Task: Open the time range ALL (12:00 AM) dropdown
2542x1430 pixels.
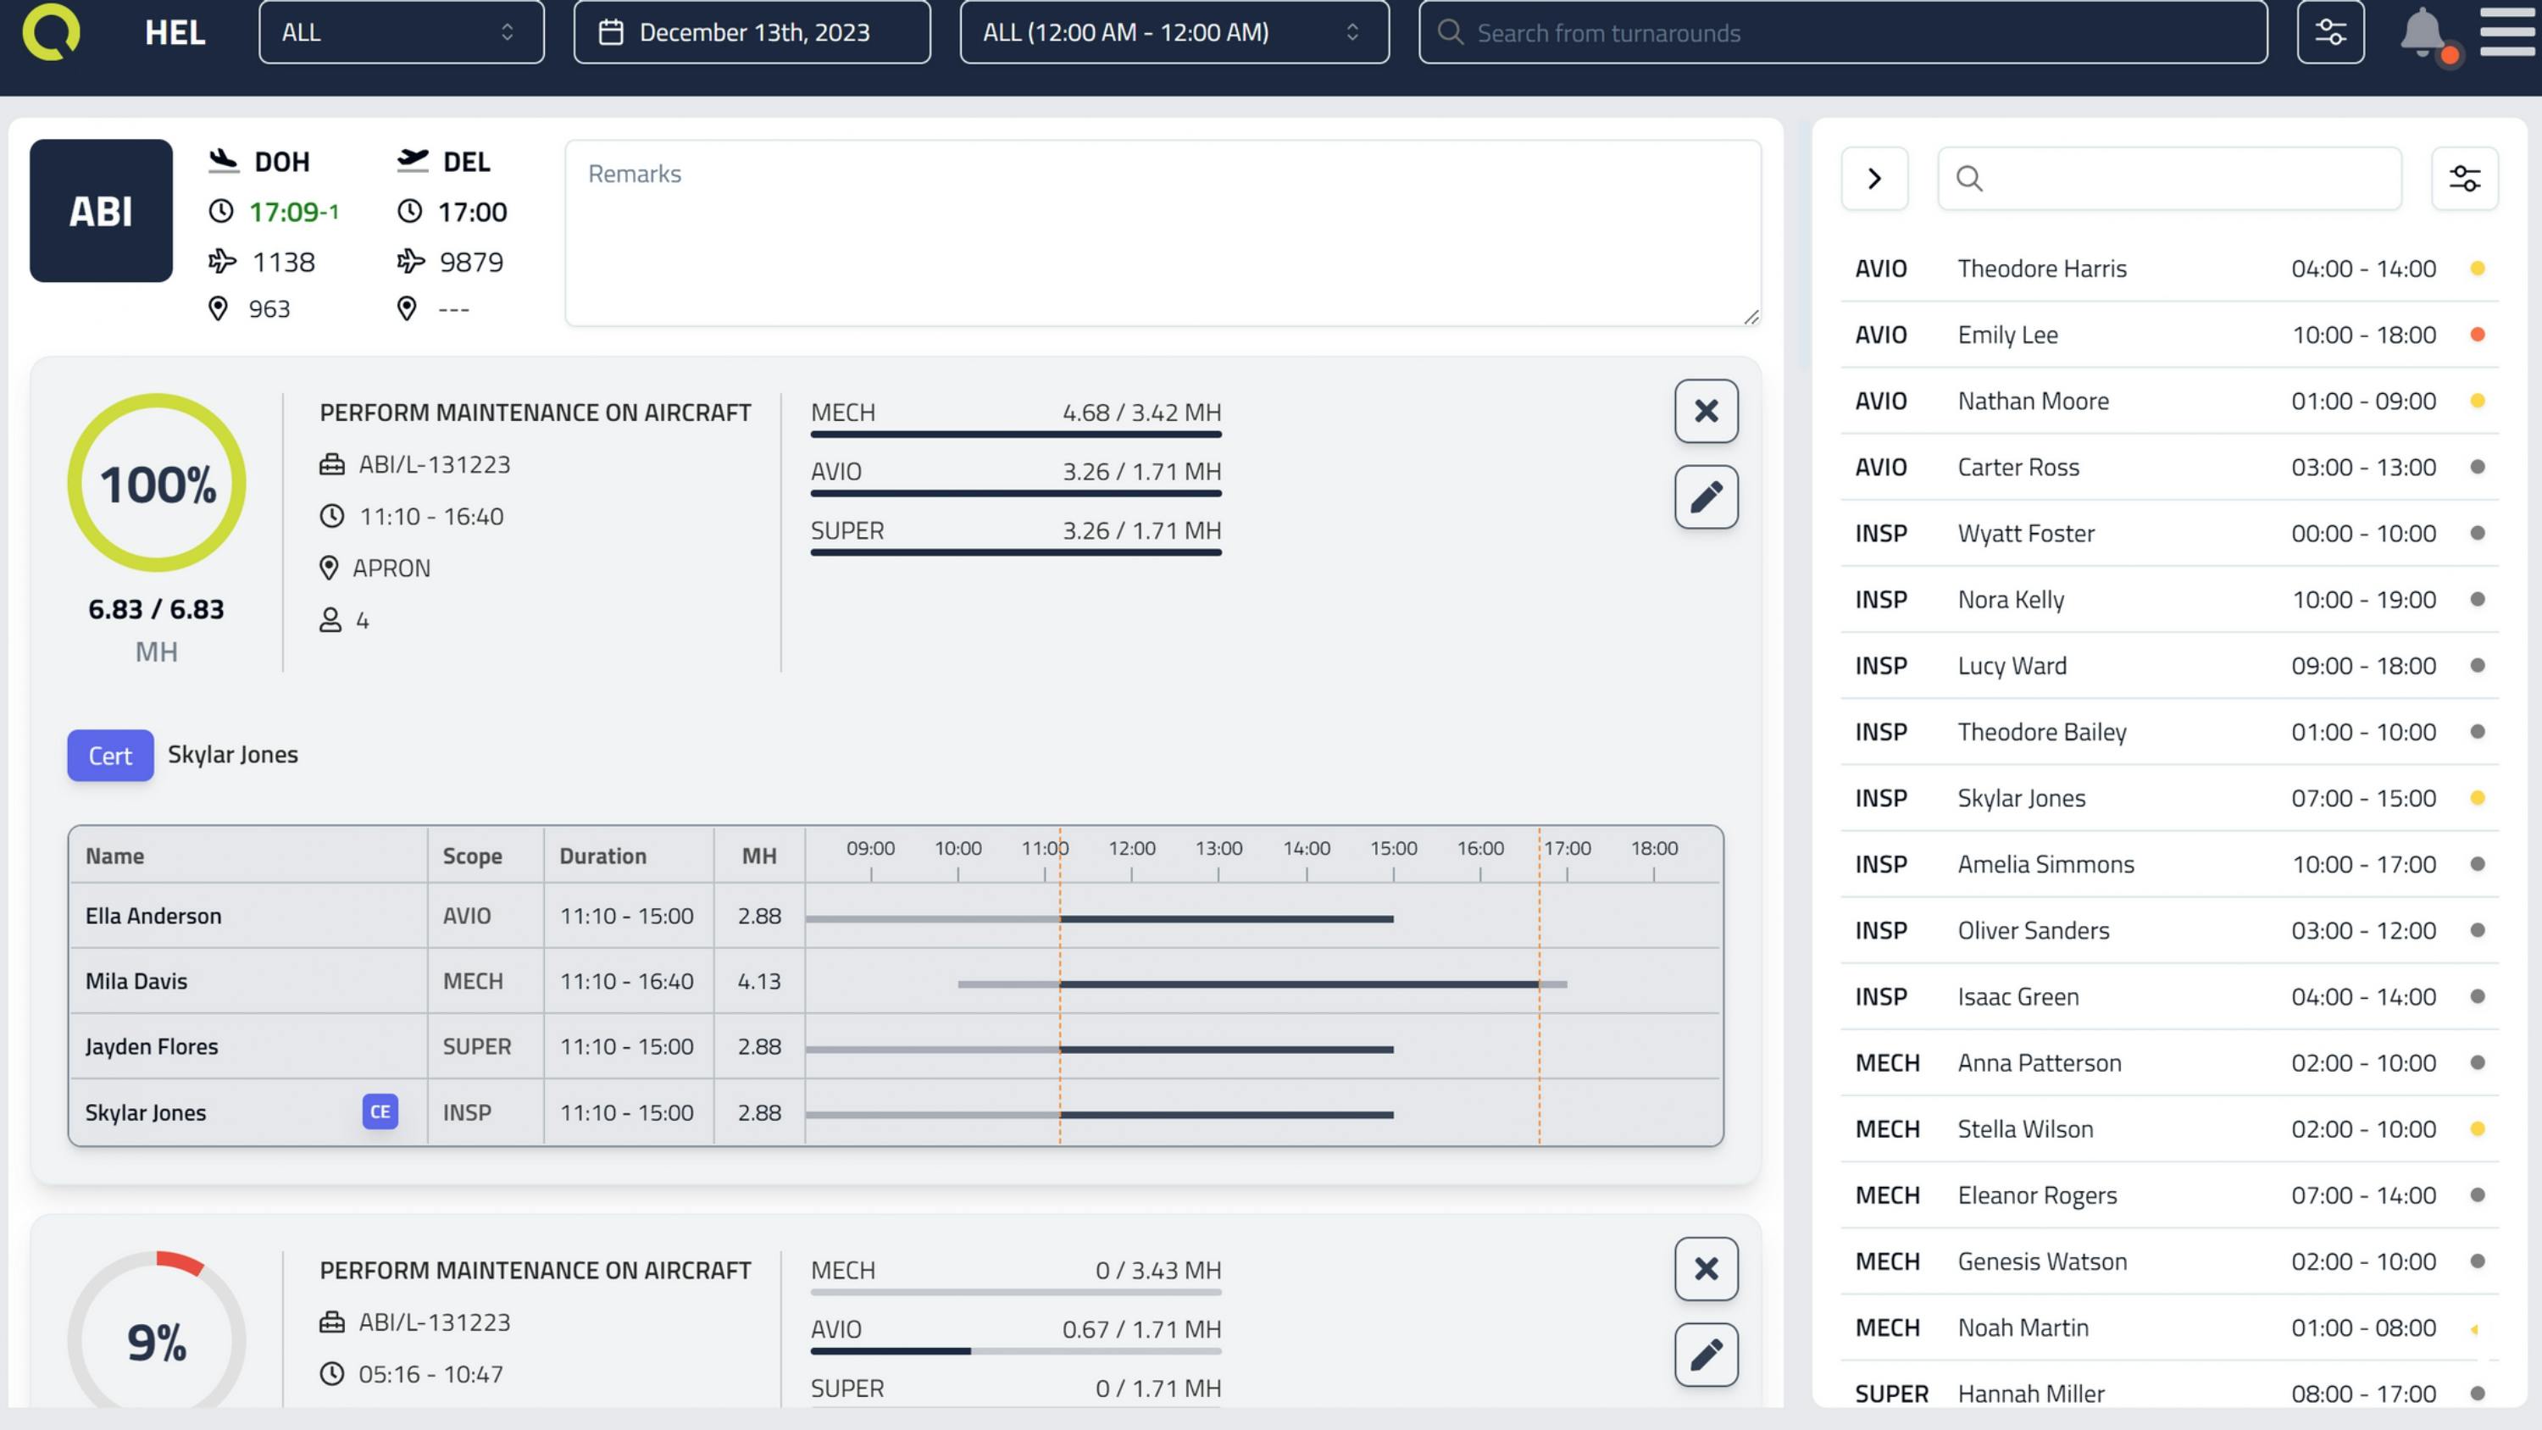Action: pyautogui.click(x=1174, y=32)
